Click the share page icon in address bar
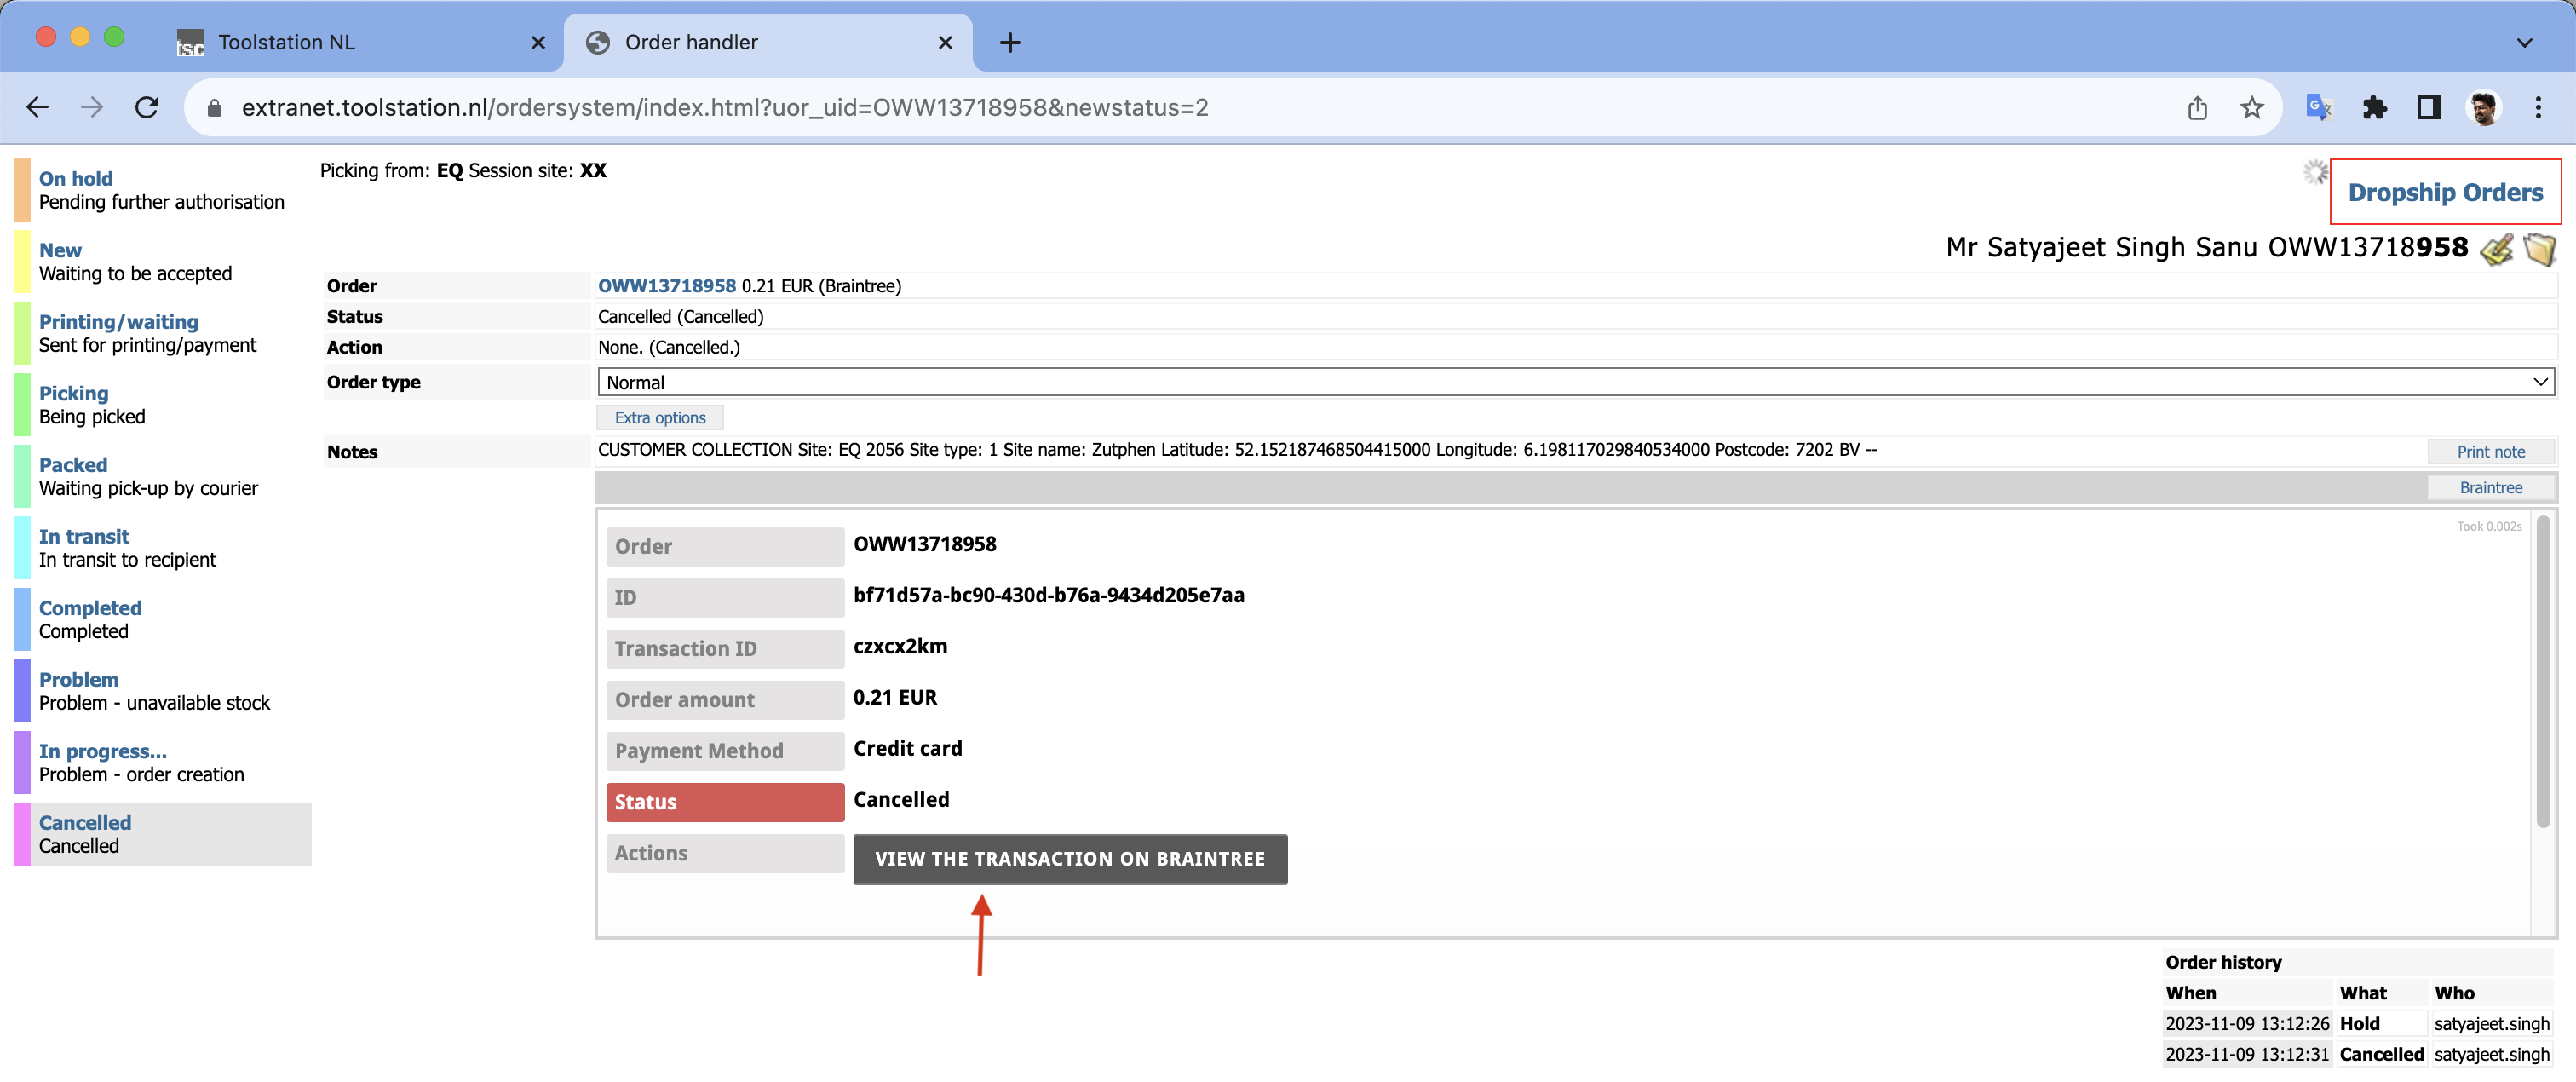The width and height of the screenshot is (2576, 1082). point(2197,107)
